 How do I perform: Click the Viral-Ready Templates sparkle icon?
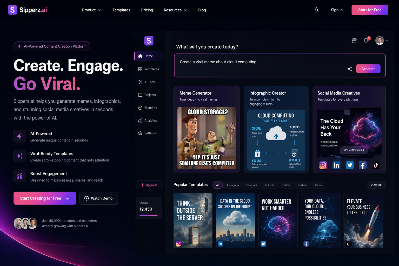[x=19, y=156]
